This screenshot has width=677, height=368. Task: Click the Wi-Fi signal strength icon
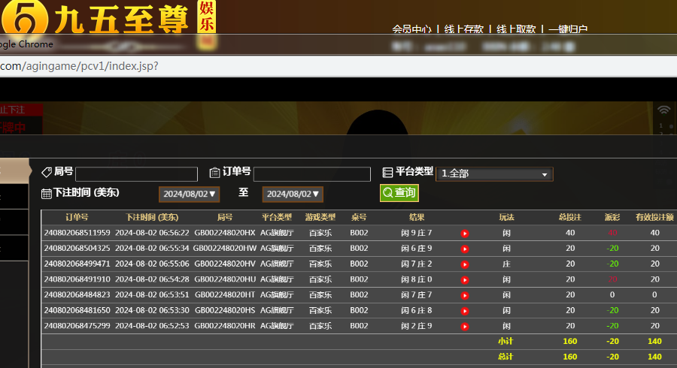pos(663,110)
